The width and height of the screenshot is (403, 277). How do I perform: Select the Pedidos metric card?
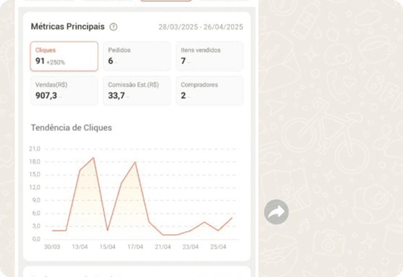[x=137, y=56]
